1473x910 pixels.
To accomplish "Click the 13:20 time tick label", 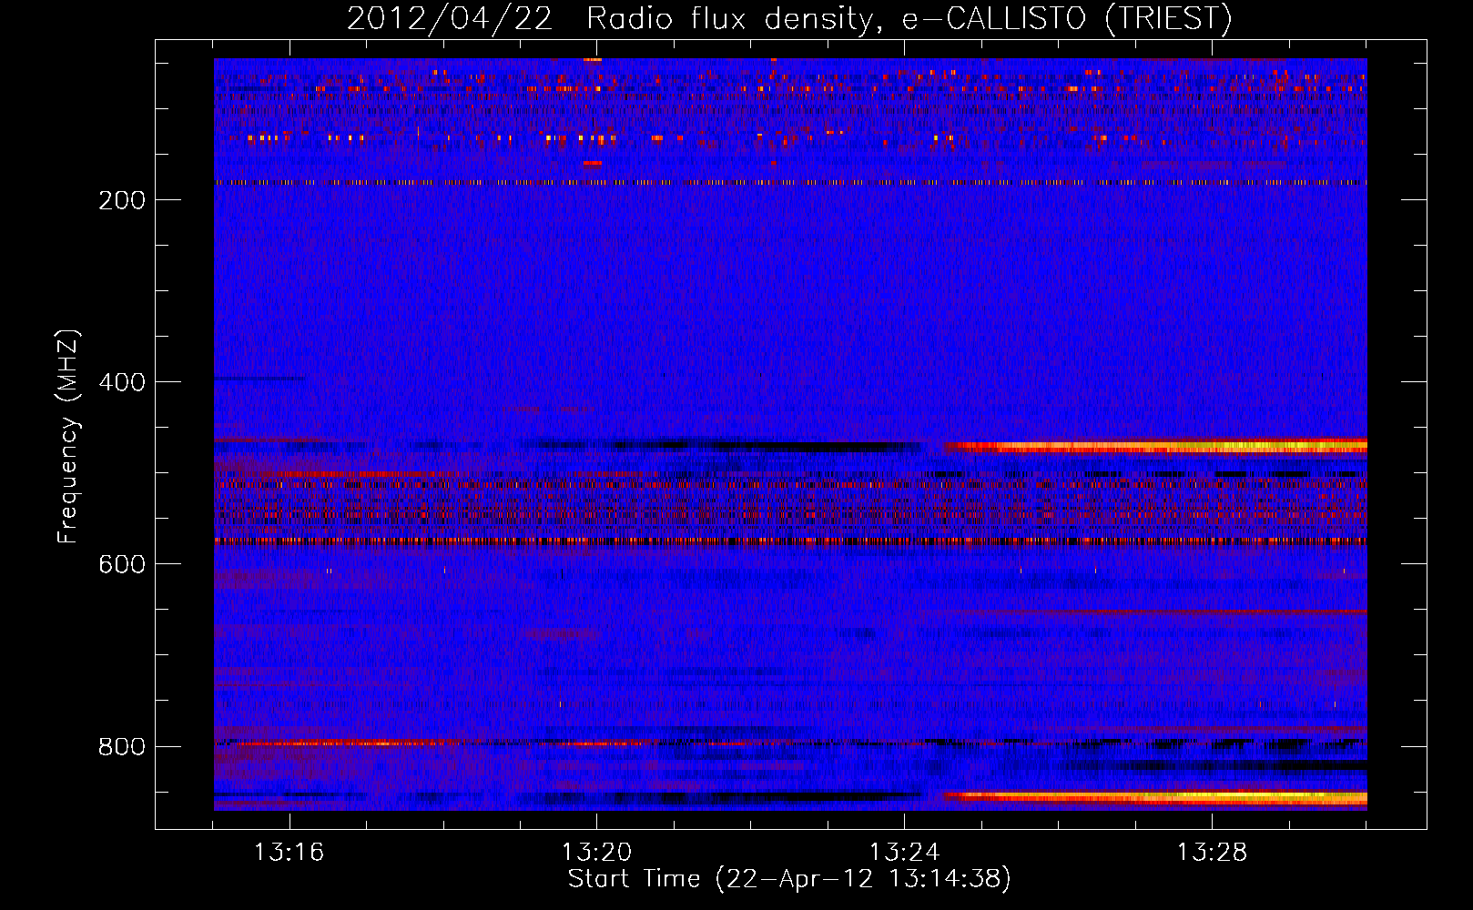I will point(596,853).
